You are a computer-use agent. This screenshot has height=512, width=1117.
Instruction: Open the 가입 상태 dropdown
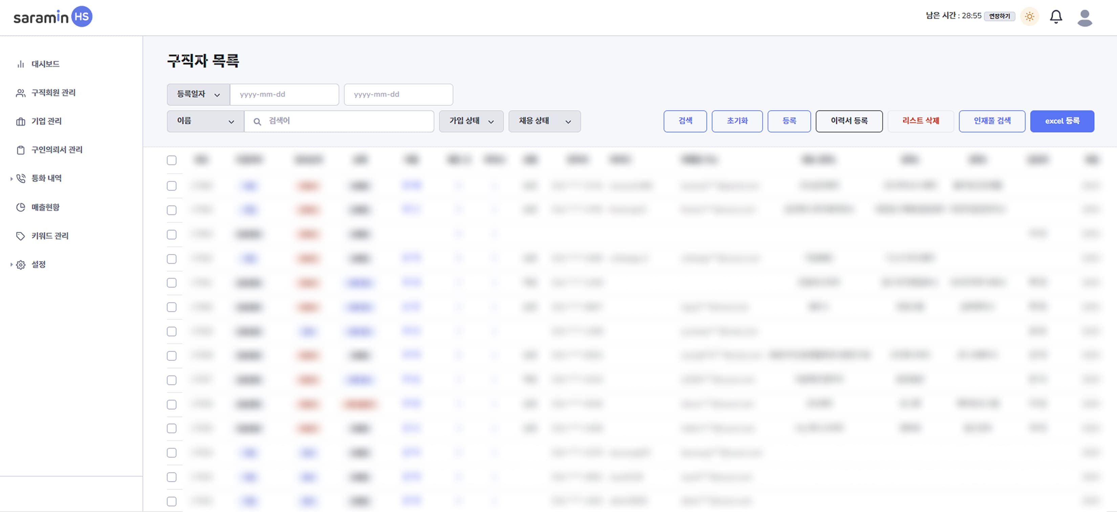point(471,122)
